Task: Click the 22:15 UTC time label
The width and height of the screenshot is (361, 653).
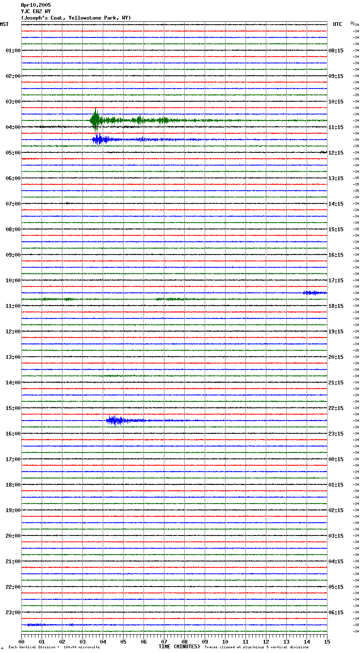Action: point(336,408)
